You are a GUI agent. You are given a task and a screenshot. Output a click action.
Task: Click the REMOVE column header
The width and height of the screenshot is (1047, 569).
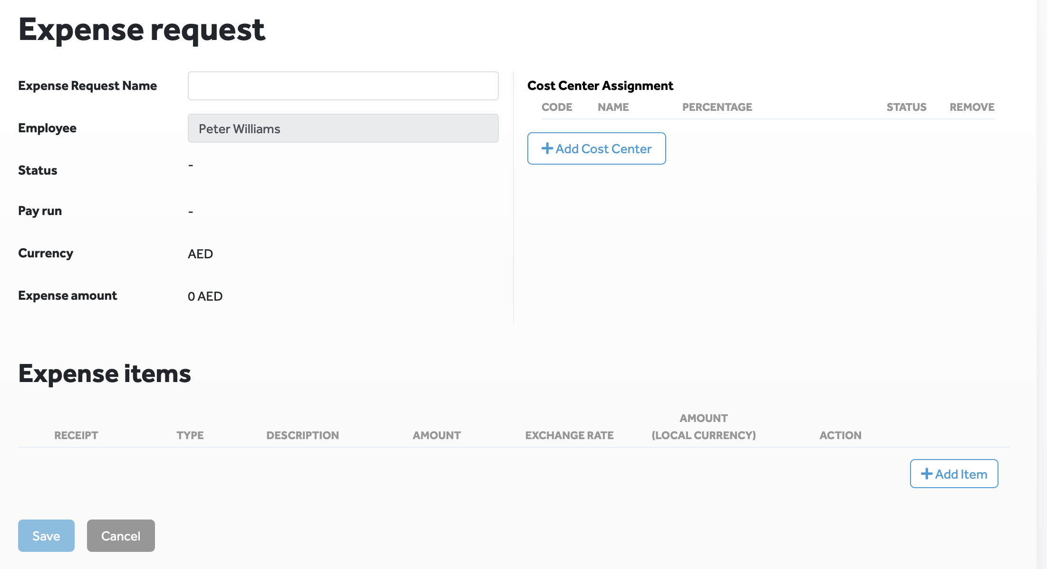click(972, 107)
